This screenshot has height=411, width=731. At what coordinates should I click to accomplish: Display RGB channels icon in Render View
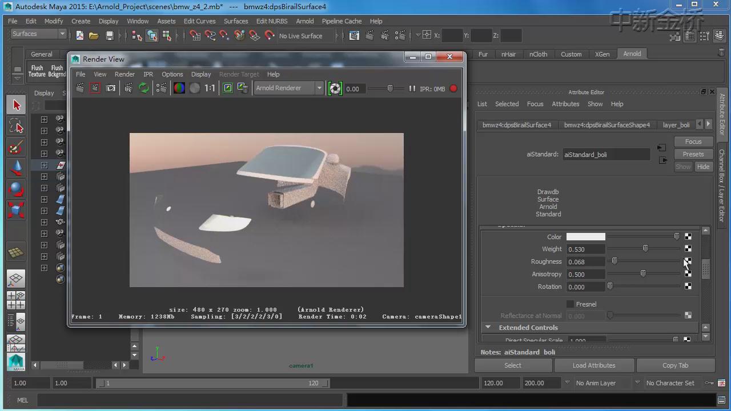tap(179, 88)
